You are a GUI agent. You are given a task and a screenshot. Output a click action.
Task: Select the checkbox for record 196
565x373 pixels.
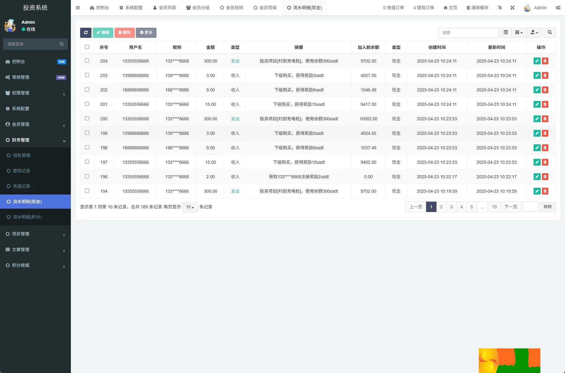click(x=87, y=176)
